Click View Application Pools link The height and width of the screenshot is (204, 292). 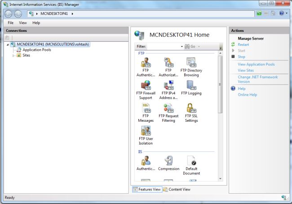click(256, 64)
